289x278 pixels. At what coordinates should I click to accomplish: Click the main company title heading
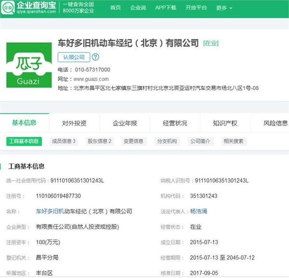[128, 43]
